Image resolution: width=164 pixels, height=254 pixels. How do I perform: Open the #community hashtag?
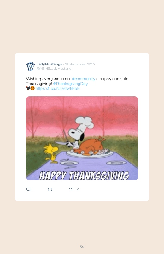[84, 79]
